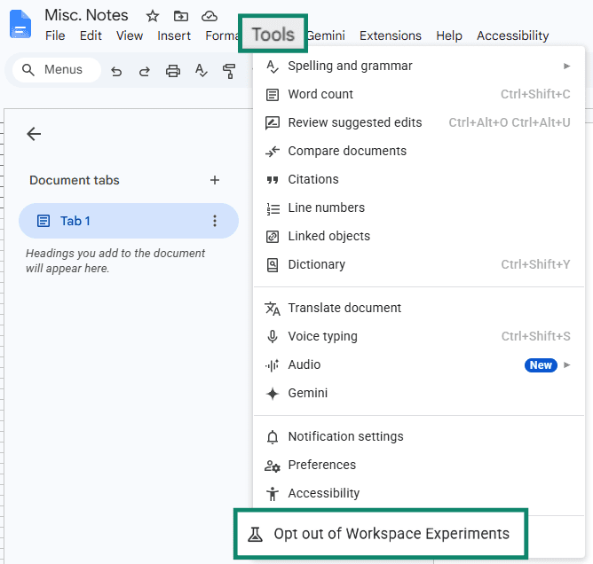Image resolution: width=593 pixels, height=564 pixels.
Task: Click the Document tabs heading
Action: point(75,180)
